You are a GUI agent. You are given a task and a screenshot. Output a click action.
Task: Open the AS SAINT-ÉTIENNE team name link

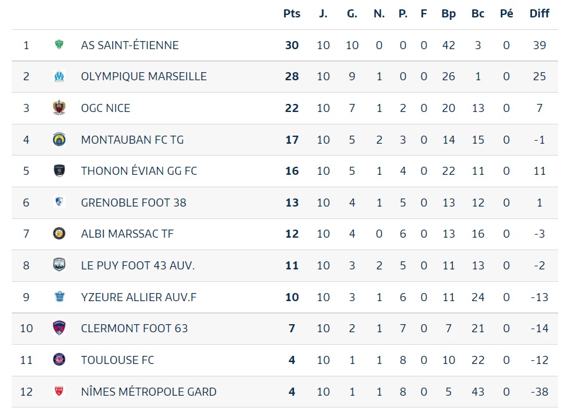click(130, 45)
